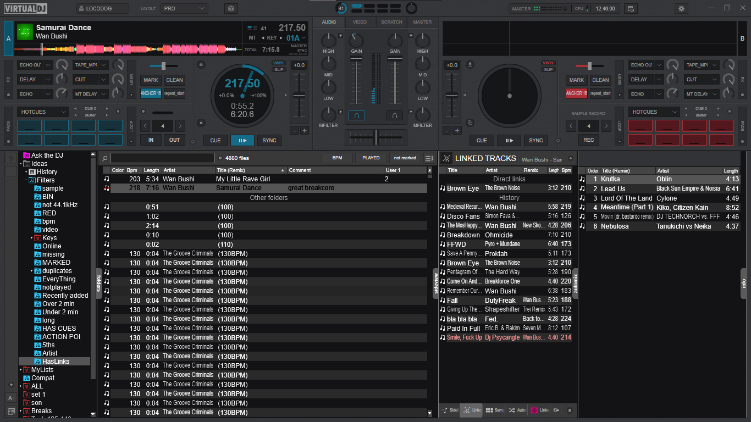Click the Sidelist icon in sideview tabs

tap(445, 410)
